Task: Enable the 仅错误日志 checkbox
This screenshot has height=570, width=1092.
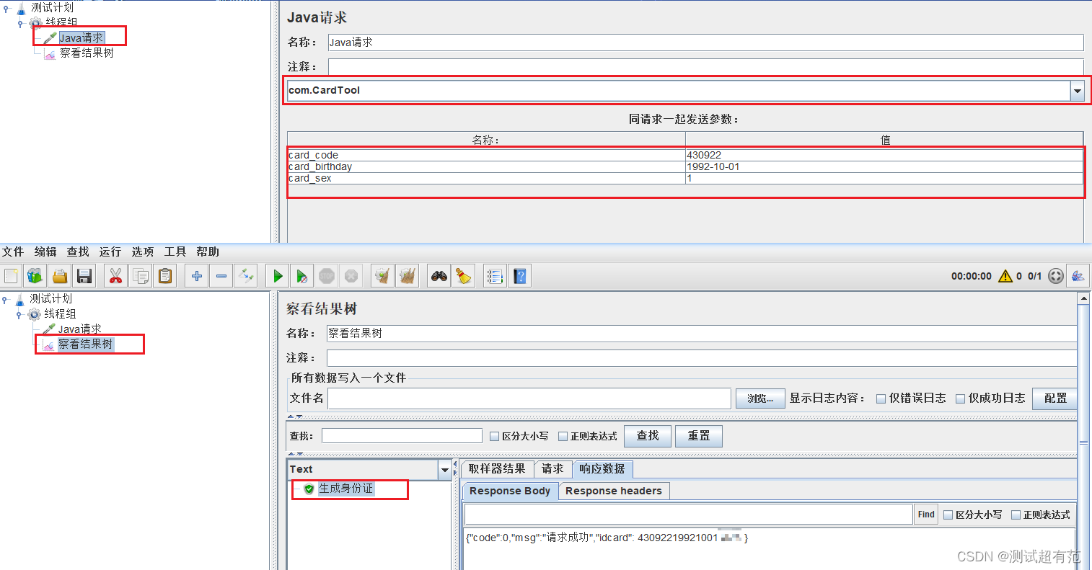Action: [x=881, y=398]
